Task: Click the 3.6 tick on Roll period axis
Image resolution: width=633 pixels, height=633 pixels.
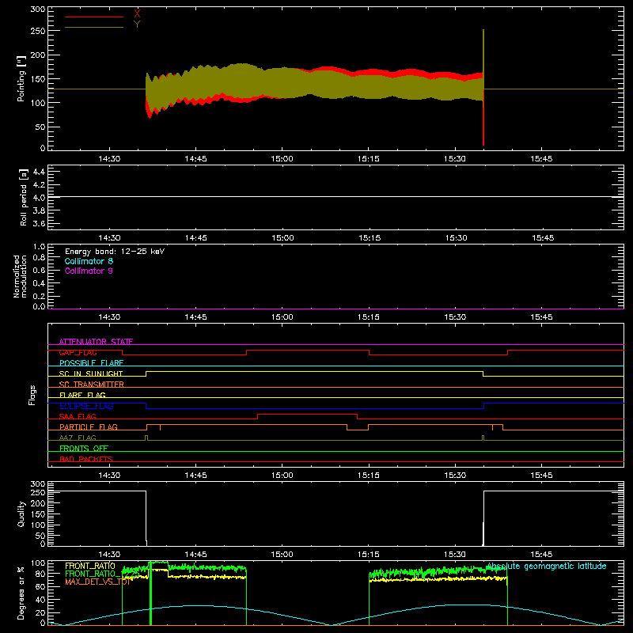Action: 39,224
